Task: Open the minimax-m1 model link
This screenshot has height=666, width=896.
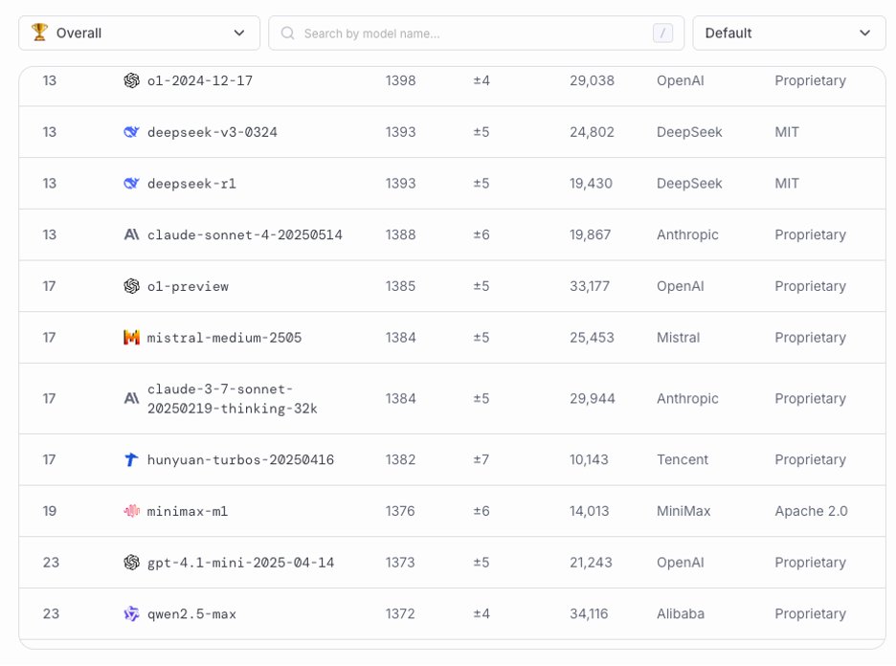Action: coord(188,511)
